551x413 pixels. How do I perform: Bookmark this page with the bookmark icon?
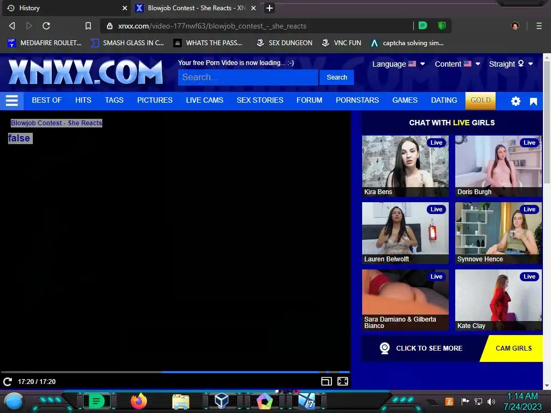[x=88, y=26]
